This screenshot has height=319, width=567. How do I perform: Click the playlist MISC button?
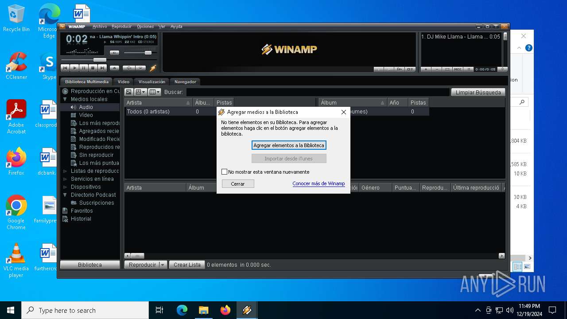(458, 69)
